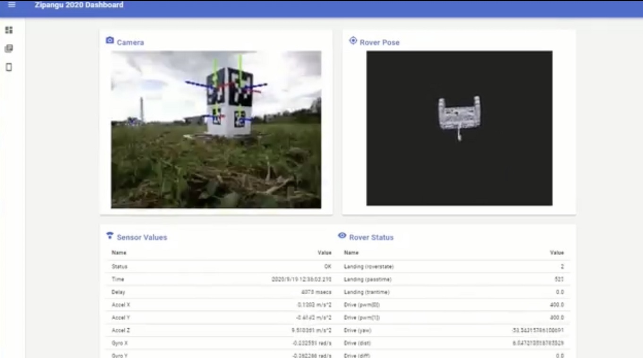This screenshot has width=643, height=358.
Task: Click the Gyro Y row label
Action: 120,355
